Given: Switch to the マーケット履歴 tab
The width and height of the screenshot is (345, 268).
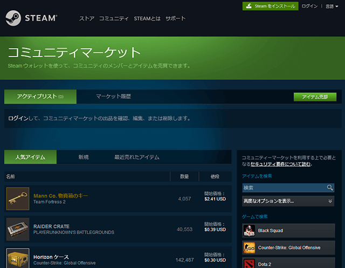Looking at the screenshot, I should [x=113, y=97].
